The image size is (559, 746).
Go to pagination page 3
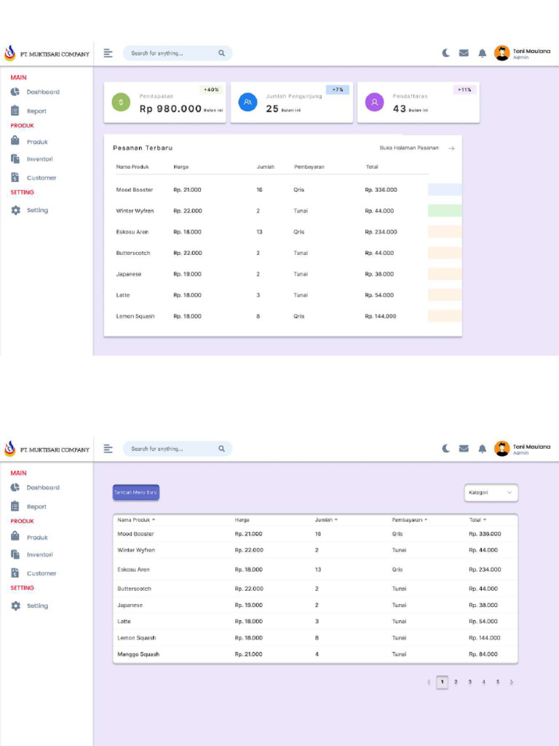point(469,682)
